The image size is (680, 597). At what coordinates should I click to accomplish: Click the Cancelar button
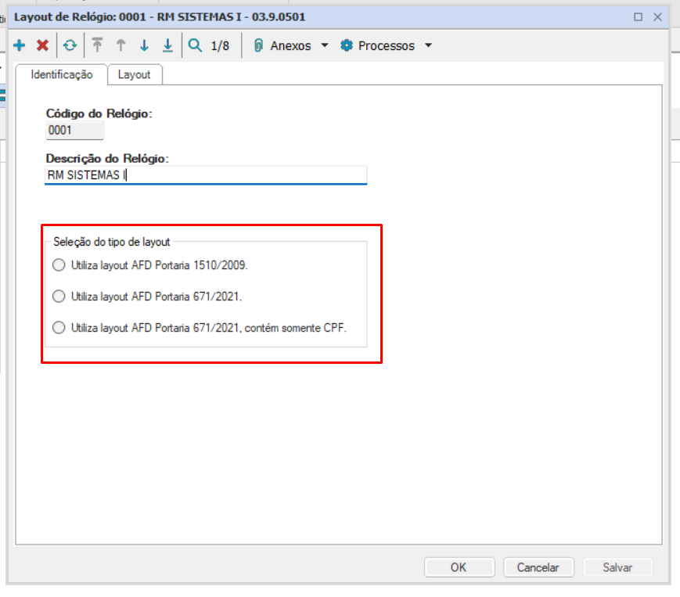tap(538, 567)
